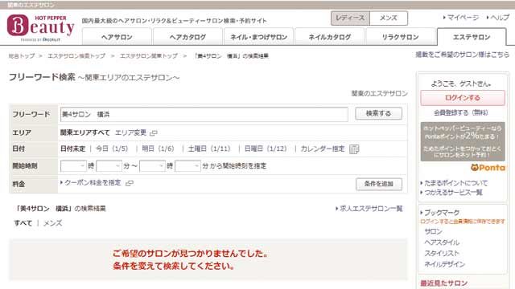
Task: Click the Ponta logo
Action: (x=488, y=168)
